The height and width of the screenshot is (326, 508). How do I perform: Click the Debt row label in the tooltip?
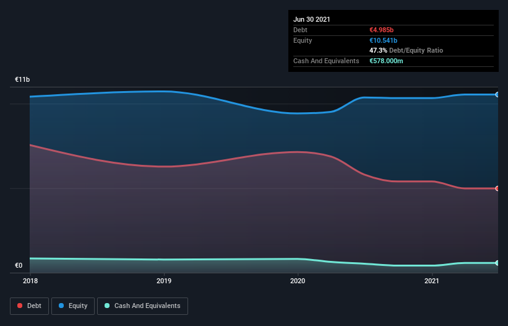click(300, 30)
